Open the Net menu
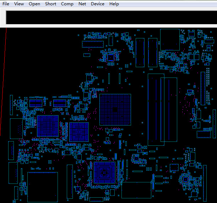 82,4
